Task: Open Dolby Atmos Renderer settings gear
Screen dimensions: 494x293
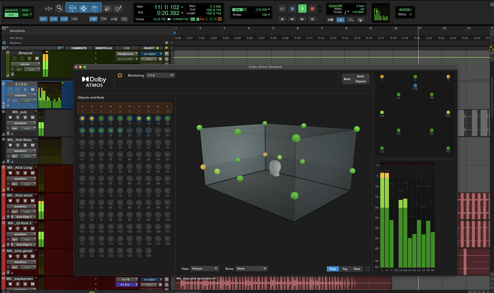Action: click(x=120, y=75)
